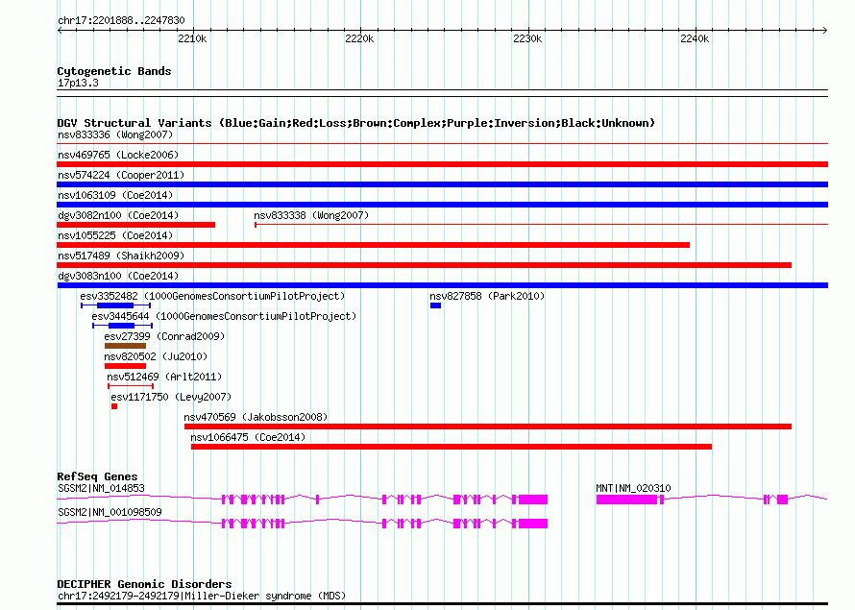Select the Cytogenetic Bands track title
This screenshot has width=855, height=610.
pos(114,71)
